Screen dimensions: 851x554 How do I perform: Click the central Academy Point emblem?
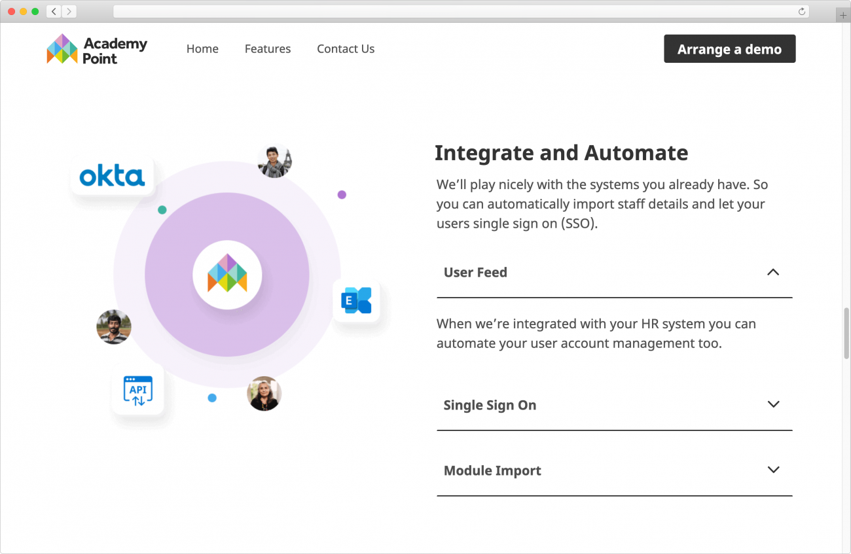[227, 275]
